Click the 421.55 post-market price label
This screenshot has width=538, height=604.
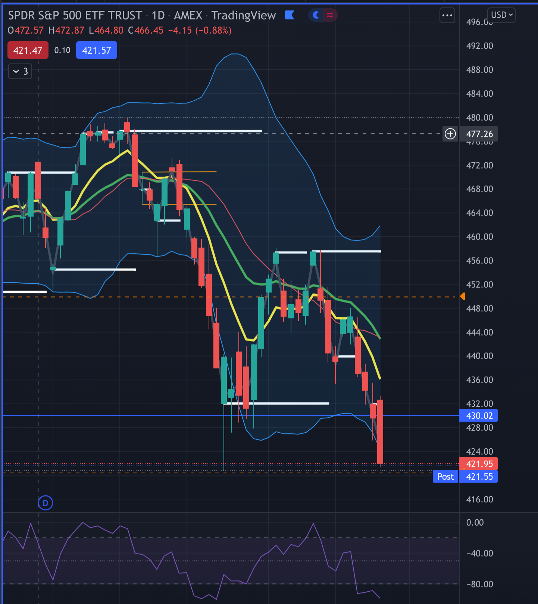pos(479,477)
